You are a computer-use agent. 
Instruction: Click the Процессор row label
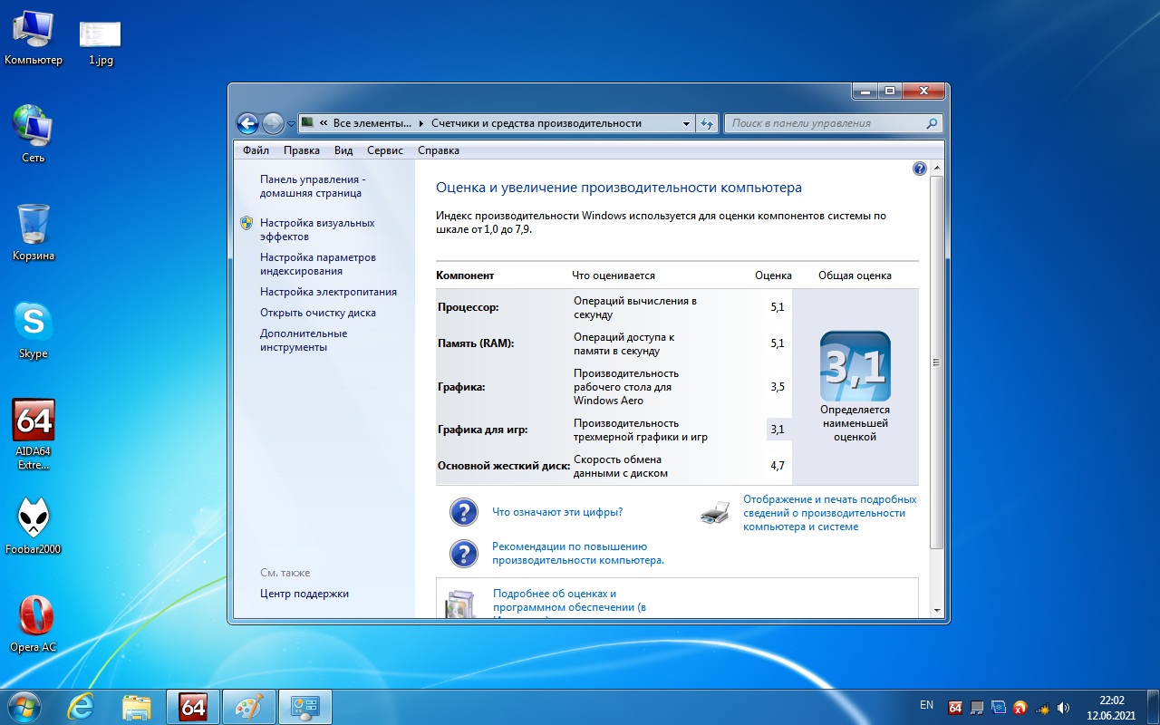coord(469,307)
